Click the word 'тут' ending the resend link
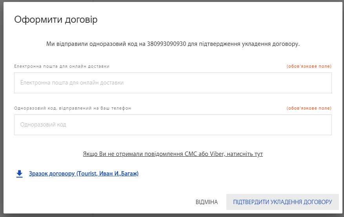The image size is (344, 217). click(258, 154)
